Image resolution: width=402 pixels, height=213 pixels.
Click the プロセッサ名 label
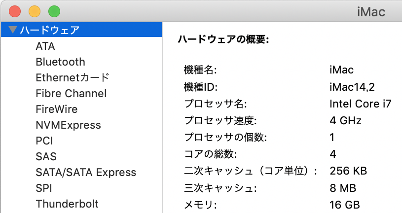[x=216, y=104]
